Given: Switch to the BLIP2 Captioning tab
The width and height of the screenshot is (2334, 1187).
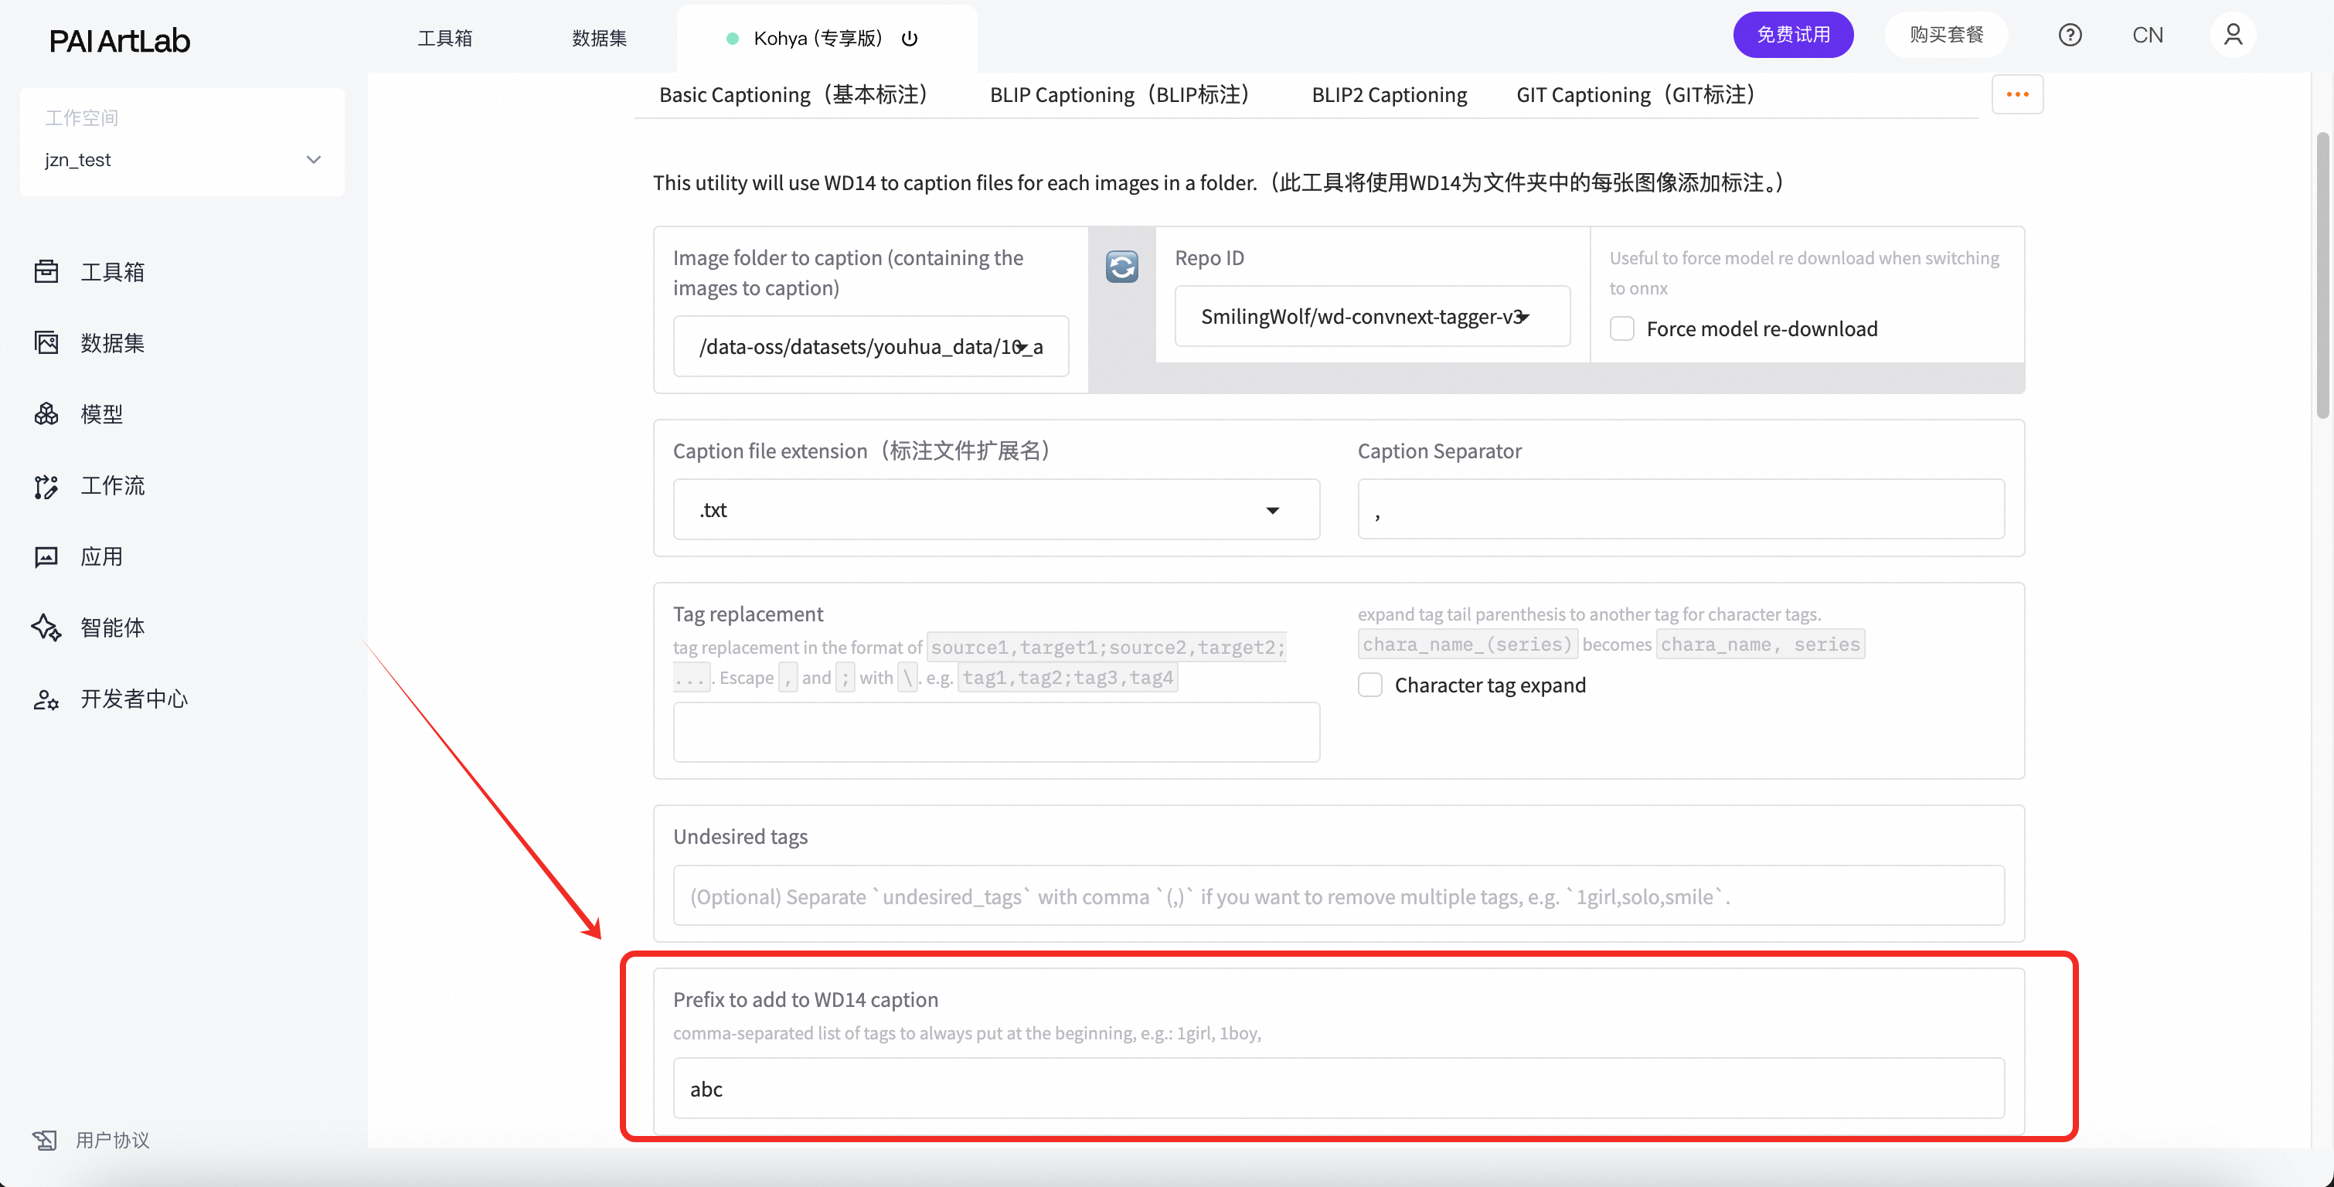Looking at the screenshot, I should coord(1388,94).
